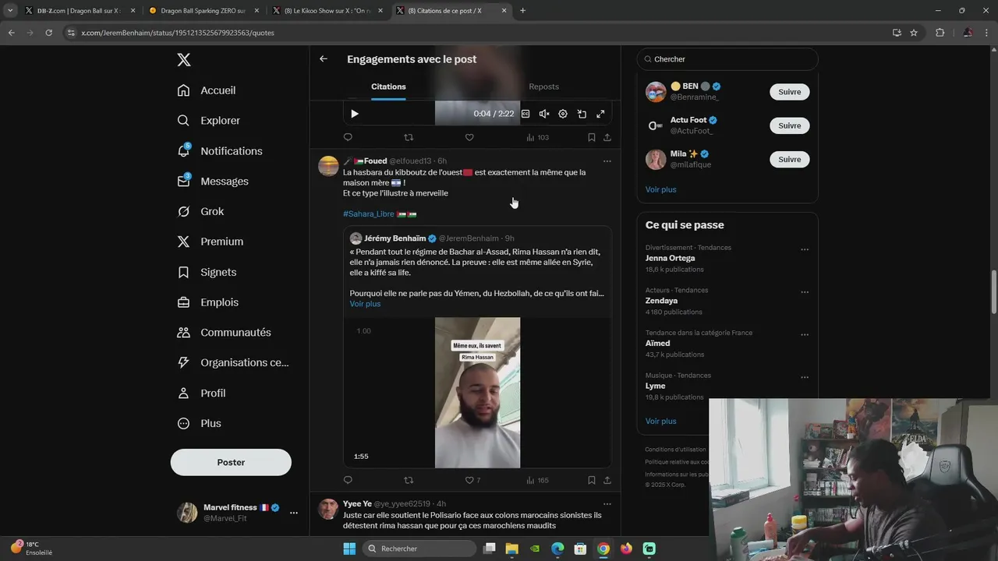998x561 pixels.
Task: Open Notifications in the sidebar
Action: pyautogui.click(x=220, y=151)
